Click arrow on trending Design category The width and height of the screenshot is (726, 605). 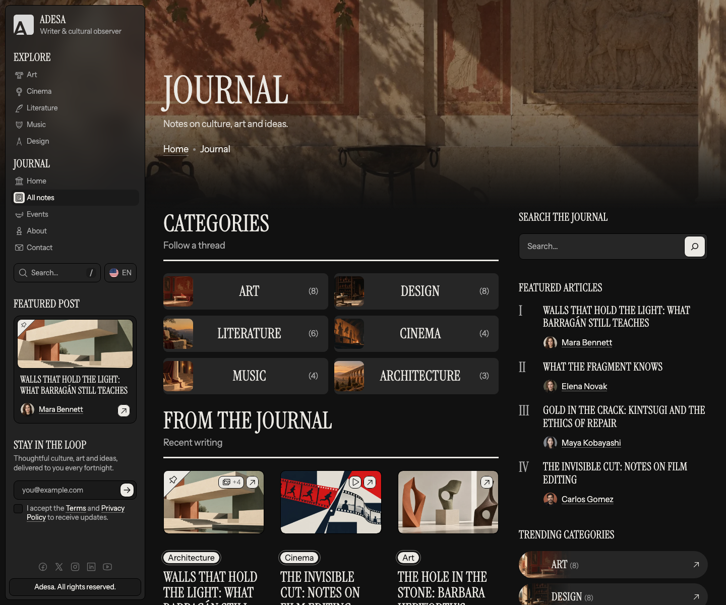pos(696,597)
